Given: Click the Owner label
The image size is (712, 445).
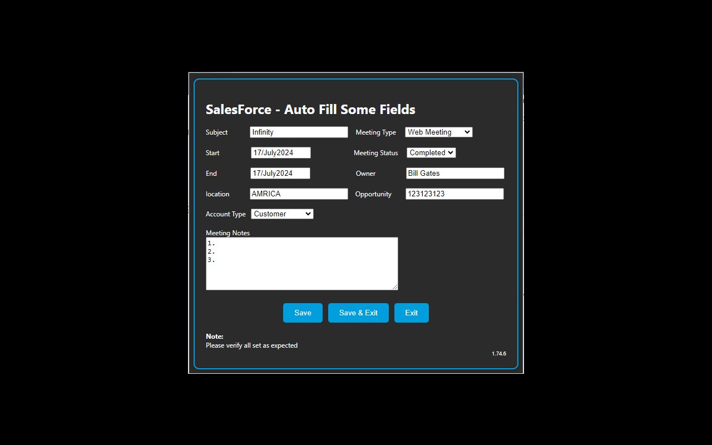Looking at the screenshot, I should point(365,174).
